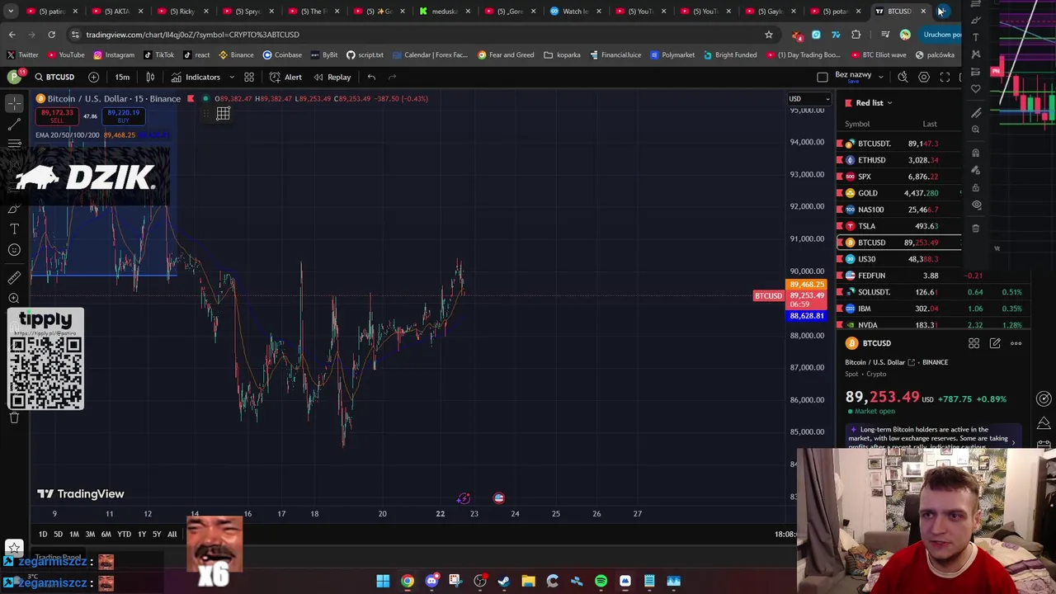Open the emoji icons tool
This screenshot has width=1056, height=594.
pyautogui.click(x=14, y=250)
